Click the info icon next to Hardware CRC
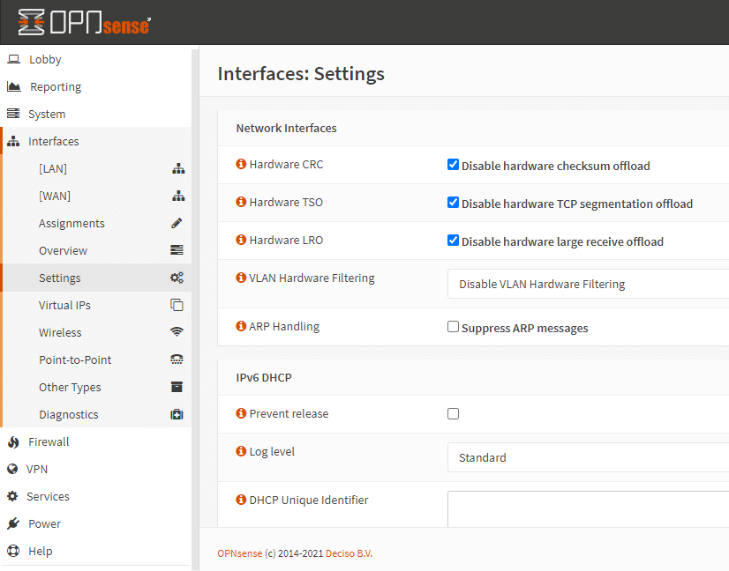Image resolution: width=729 pixels, height=571 pixels. coord(240,165)
